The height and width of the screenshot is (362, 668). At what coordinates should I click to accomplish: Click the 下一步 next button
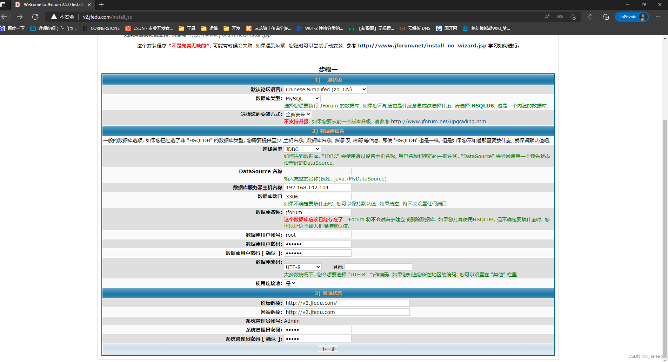pos(328,349)
